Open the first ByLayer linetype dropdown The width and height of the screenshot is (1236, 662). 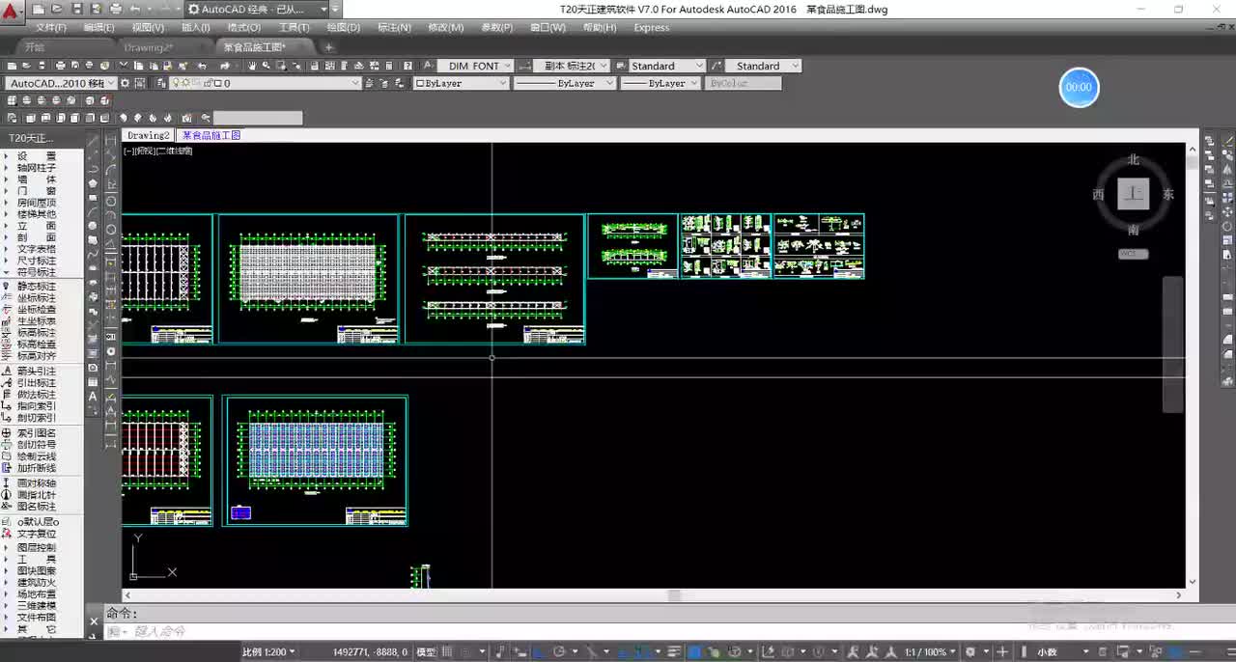(x=564, y=83)
